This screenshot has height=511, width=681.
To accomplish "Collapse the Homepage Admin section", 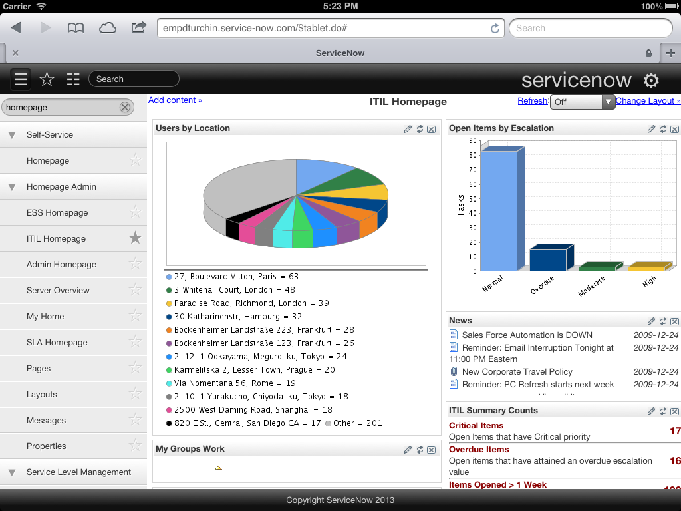I will click(x=12, y=187).
